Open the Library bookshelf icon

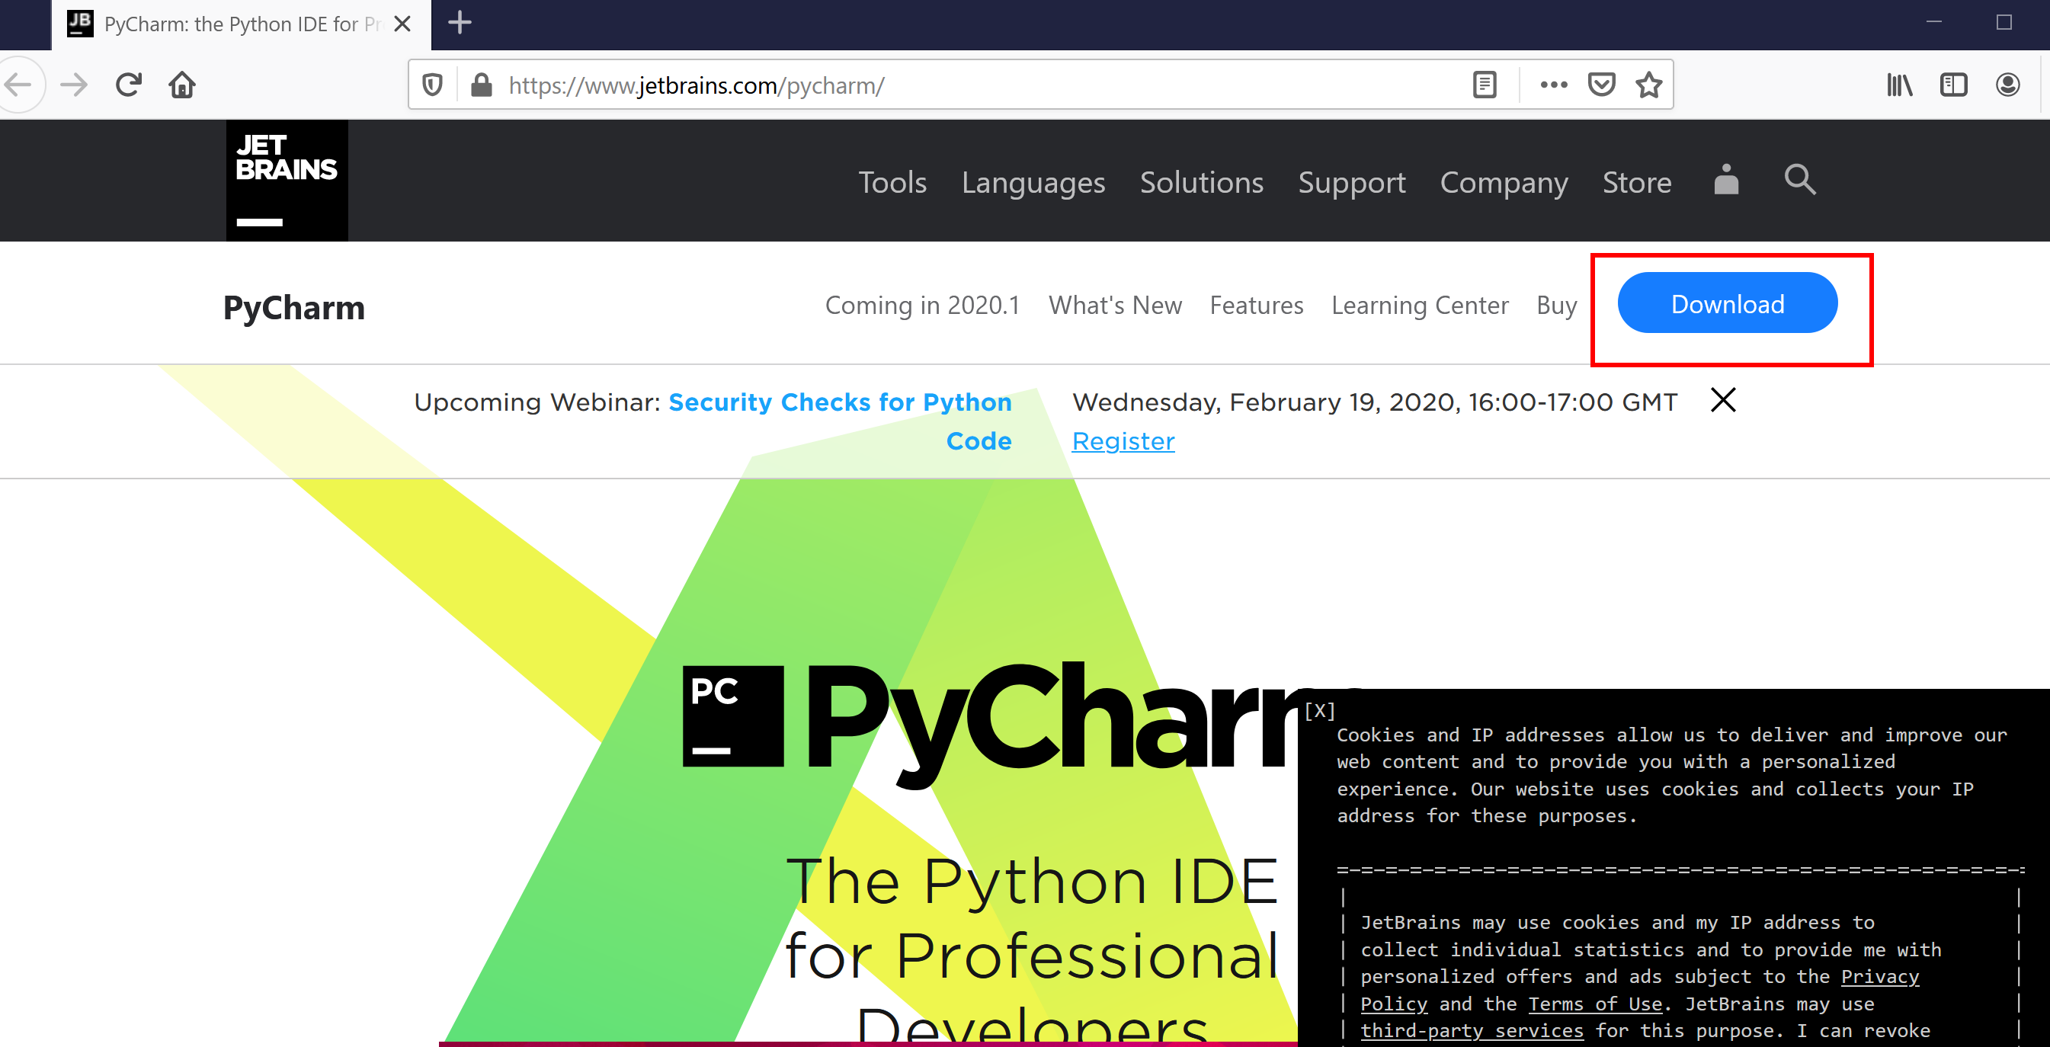click(x=1900, y=85)
